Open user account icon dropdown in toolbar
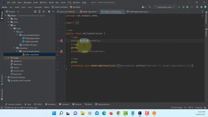The height and width of the screenshot is (117, 208). pos(144,7)
